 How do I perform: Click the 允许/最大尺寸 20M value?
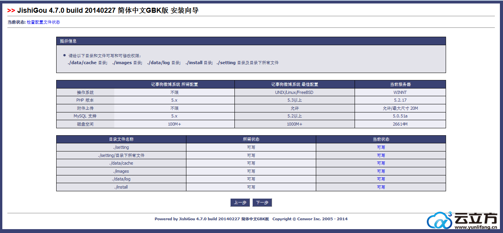click(400, 108)
